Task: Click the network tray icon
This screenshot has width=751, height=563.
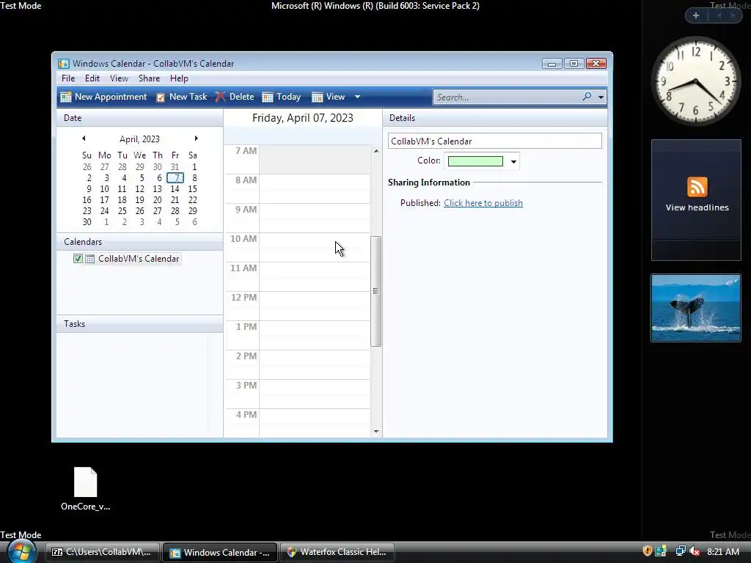Action: coord(680,551)
